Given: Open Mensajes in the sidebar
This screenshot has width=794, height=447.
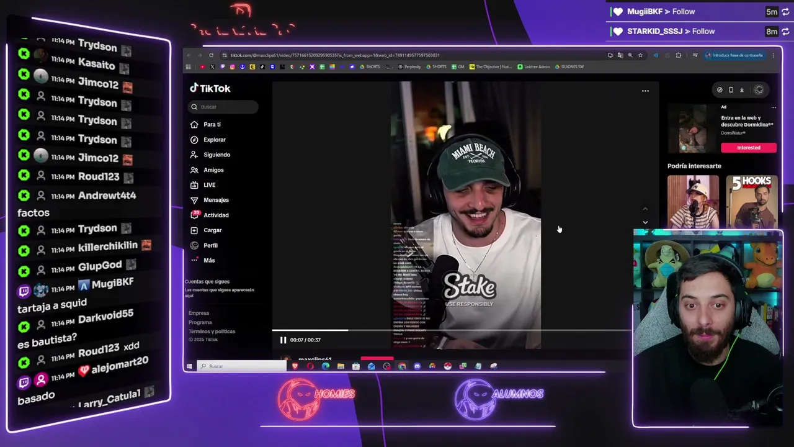Looking at the screenshot, I should [x=210, y=200].
